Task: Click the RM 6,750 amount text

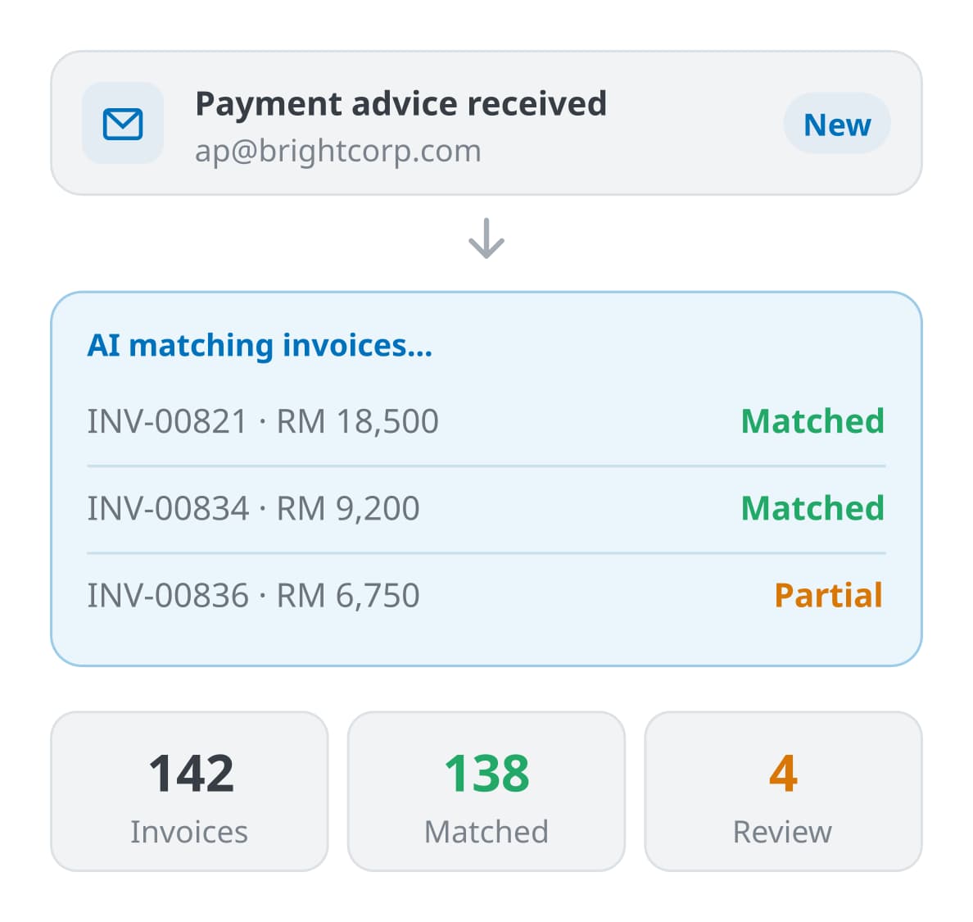Action: [348, 596]
